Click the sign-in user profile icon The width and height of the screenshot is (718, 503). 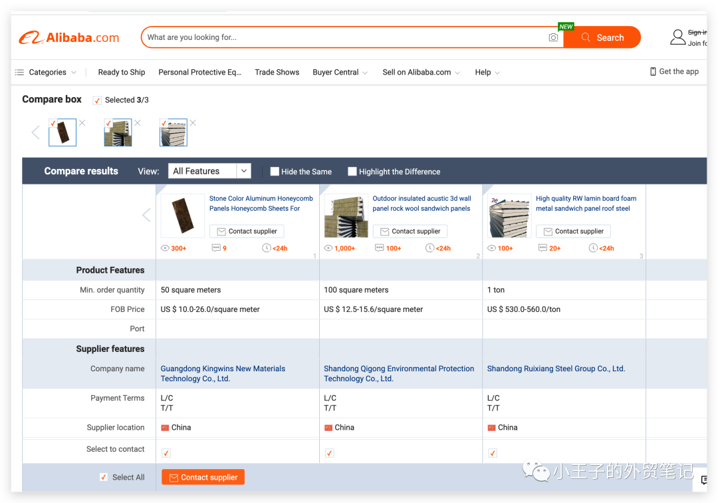(x=677, y=37)
